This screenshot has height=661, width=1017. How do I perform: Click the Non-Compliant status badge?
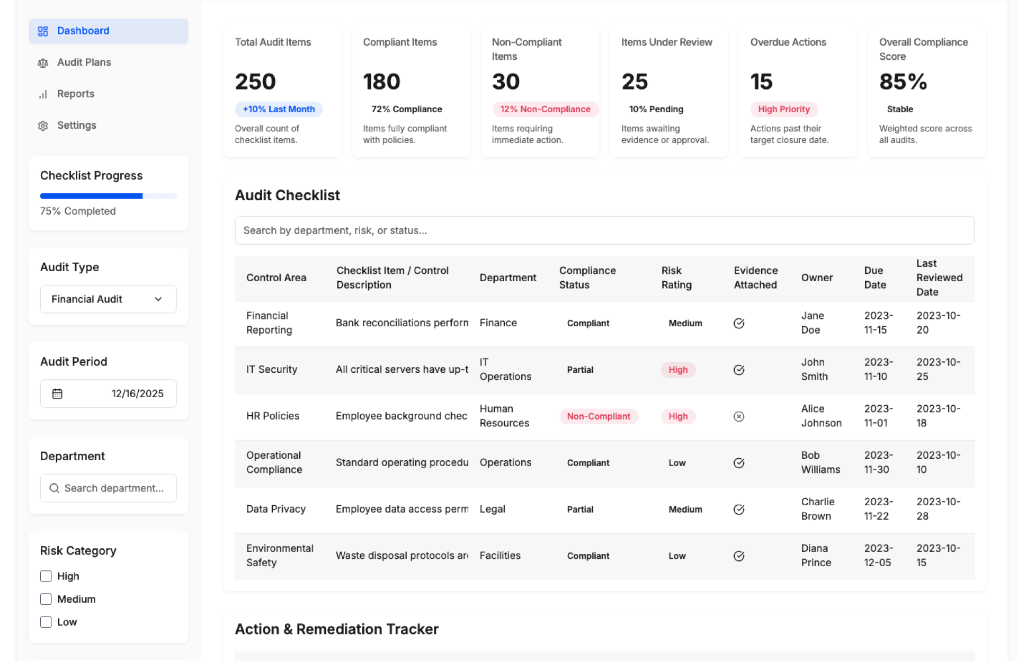[x=598, y=416]
